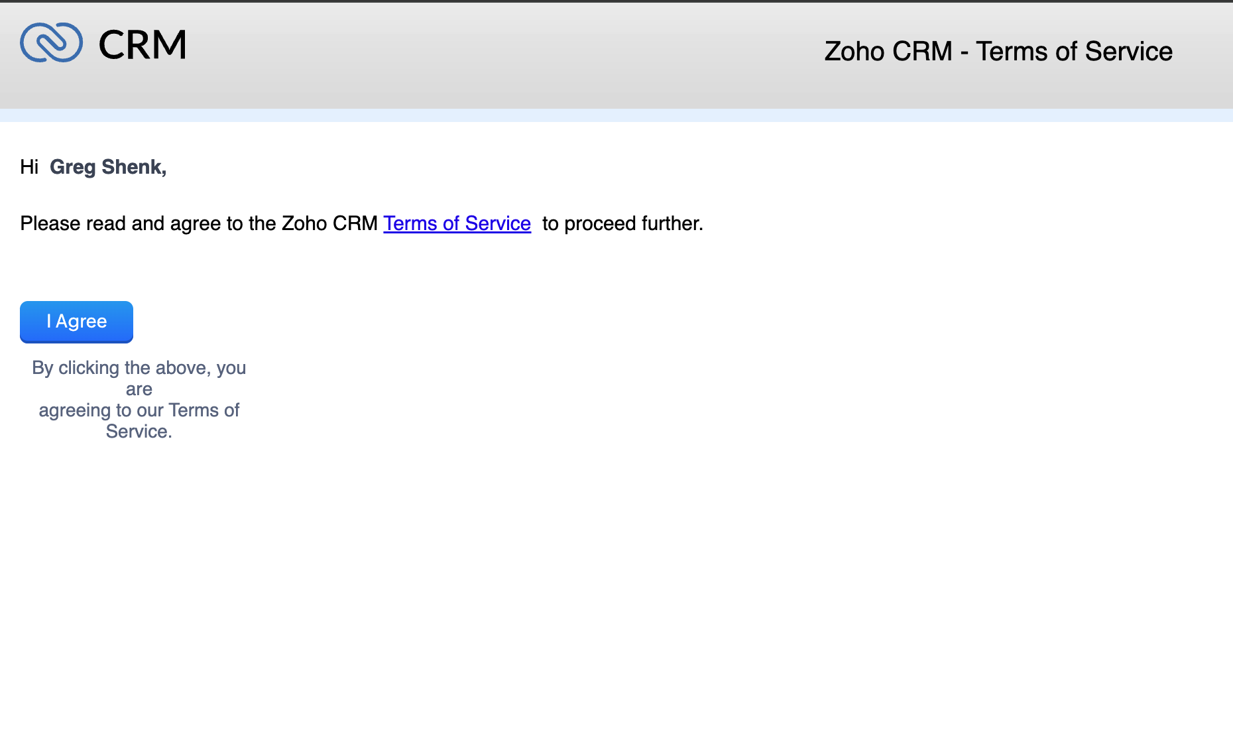Click the text "to proceed further."
The height and width of the screenshot is (736, 1233).
coord(622,223)
